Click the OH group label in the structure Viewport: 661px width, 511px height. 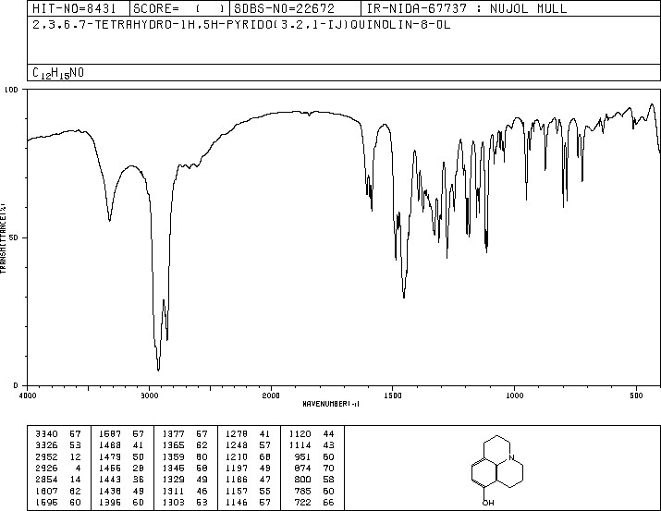click(x=488, y=503)
